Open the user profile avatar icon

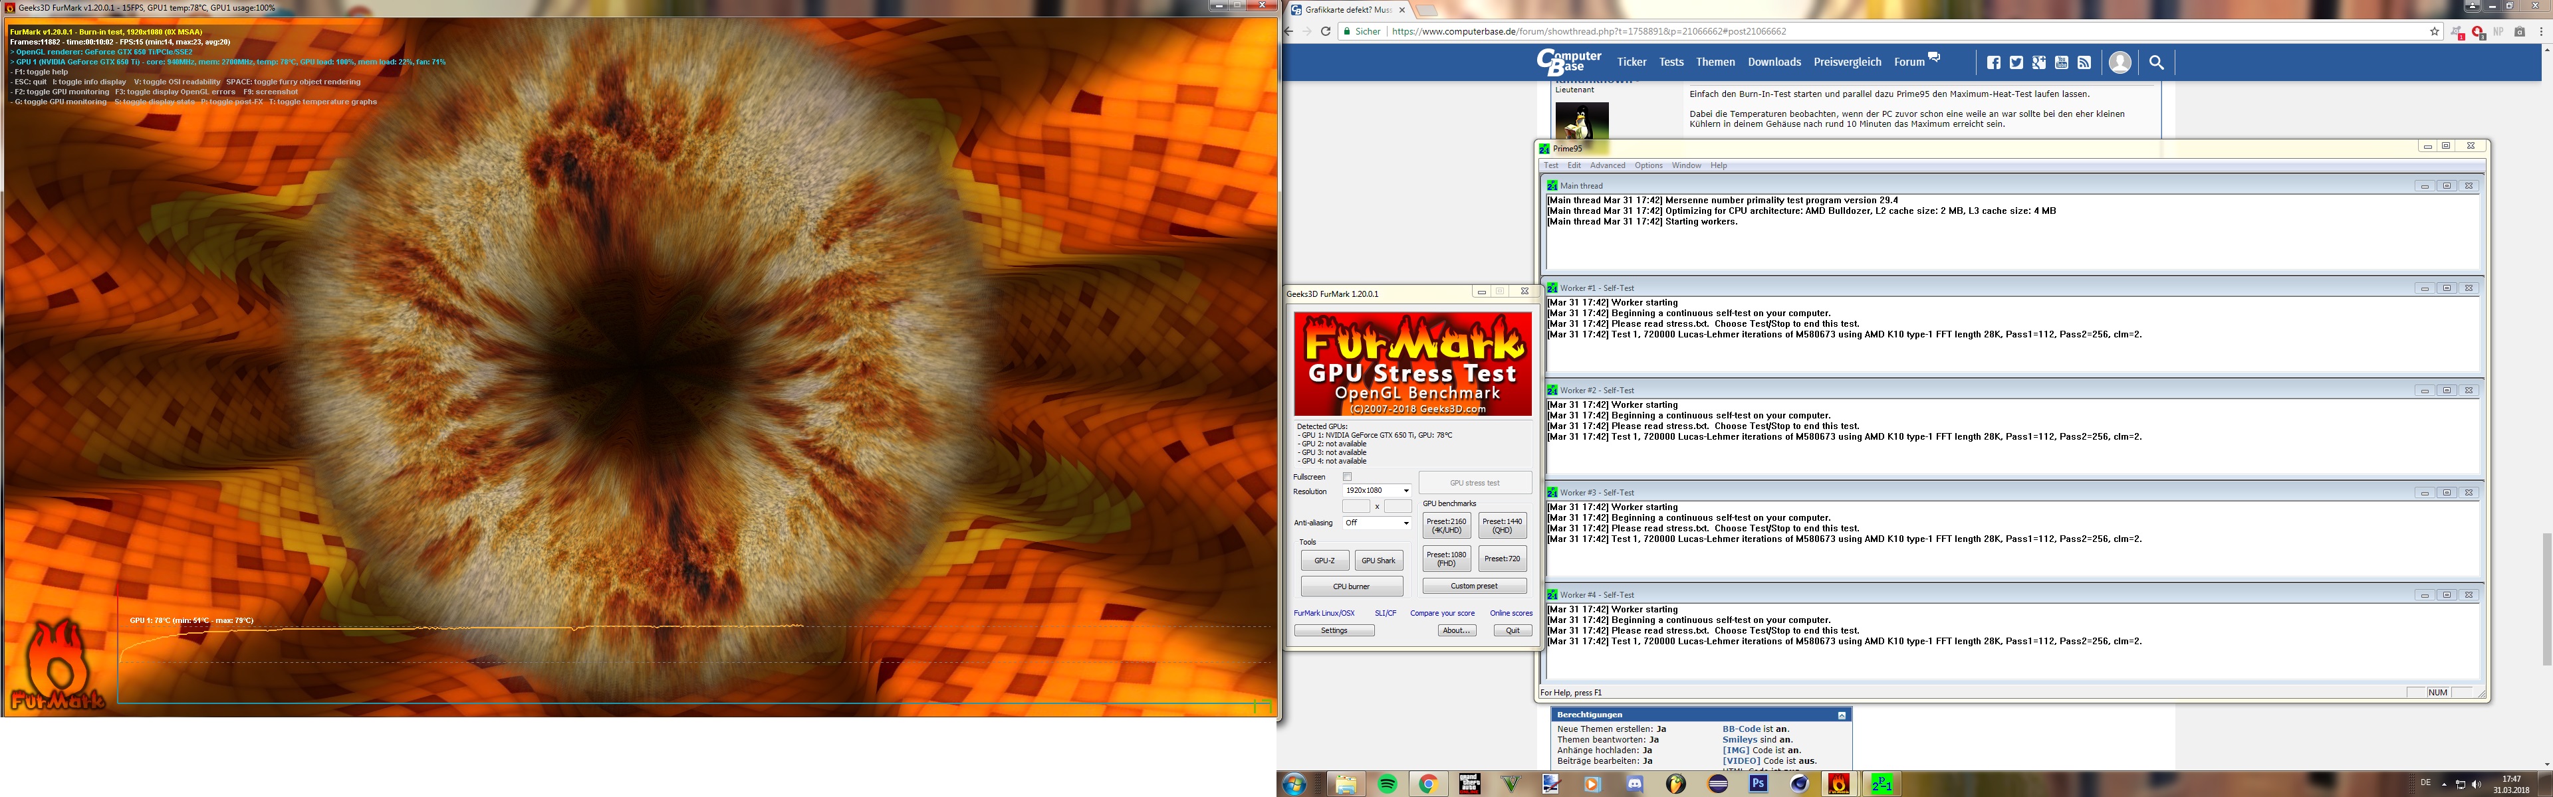click(2120, 62)
